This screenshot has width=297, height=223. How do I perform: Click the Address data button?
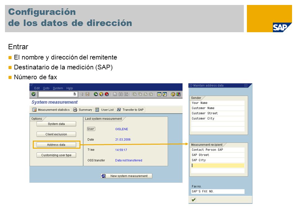[x=56, y=145]
